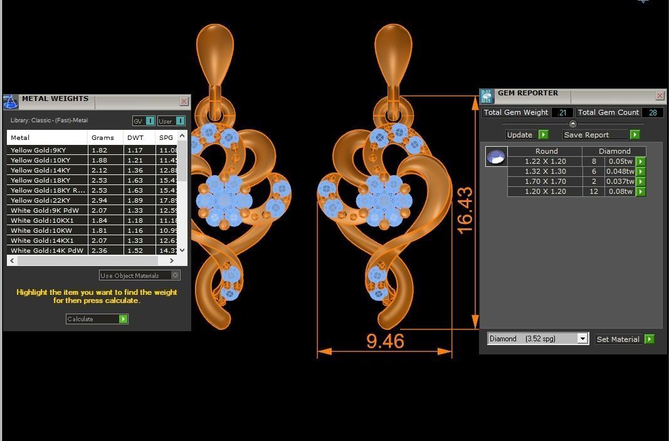Viewport: 669px width, 441px height.
Task: Select the Yellow Gold:18KY R... row
Action: tap(92, 190)
